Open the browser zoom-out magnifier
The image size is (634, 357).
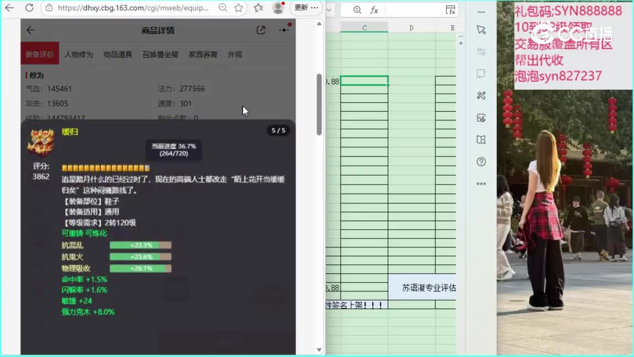pos(223,8)
